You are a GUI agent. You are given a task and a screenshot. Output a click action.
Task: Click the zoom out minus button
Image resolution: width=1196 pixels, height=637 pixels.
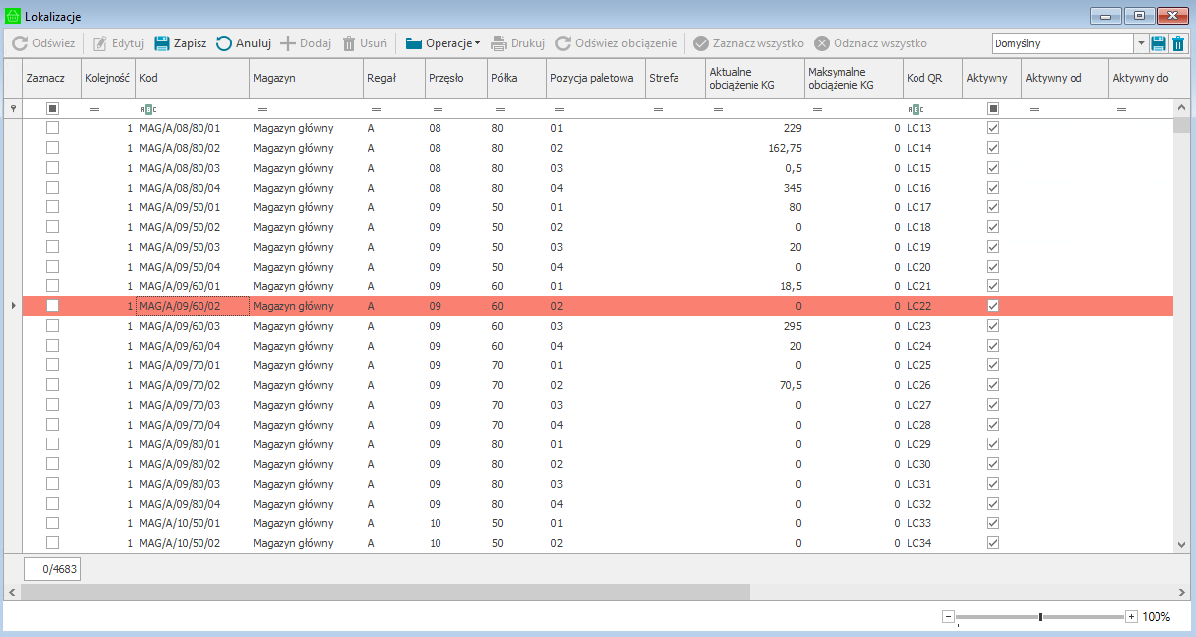coord(948,617)
